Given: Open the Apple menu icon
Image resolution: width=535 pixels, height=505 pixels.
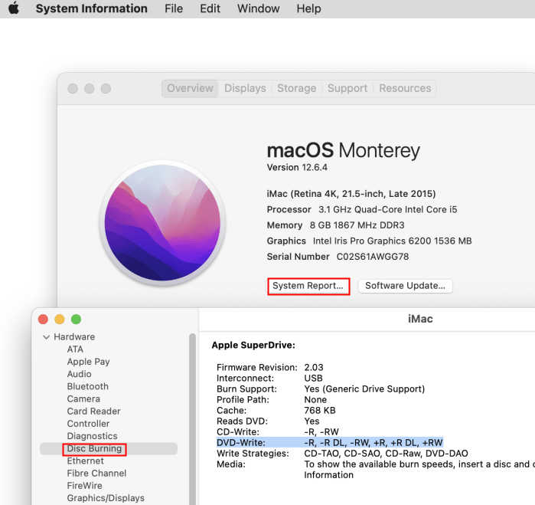Looking at the screenshot, I should [13, 9].
